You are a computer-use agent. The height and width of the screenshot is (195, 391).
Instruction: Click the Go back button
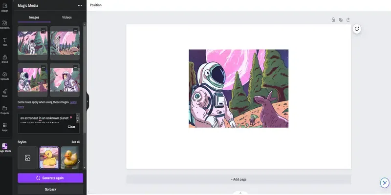50,189
